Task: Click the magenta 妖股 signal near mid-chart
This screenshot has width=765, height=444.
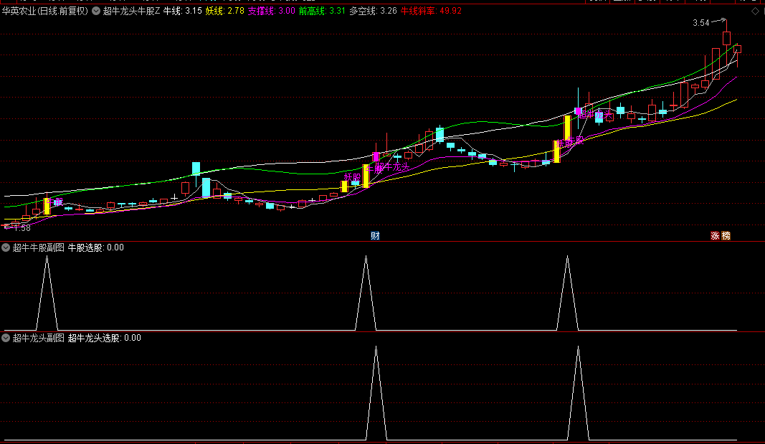Action: coord(351,176)
